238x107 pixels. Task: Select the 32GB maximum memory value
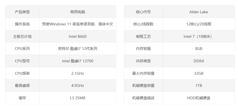click(199, 73)
